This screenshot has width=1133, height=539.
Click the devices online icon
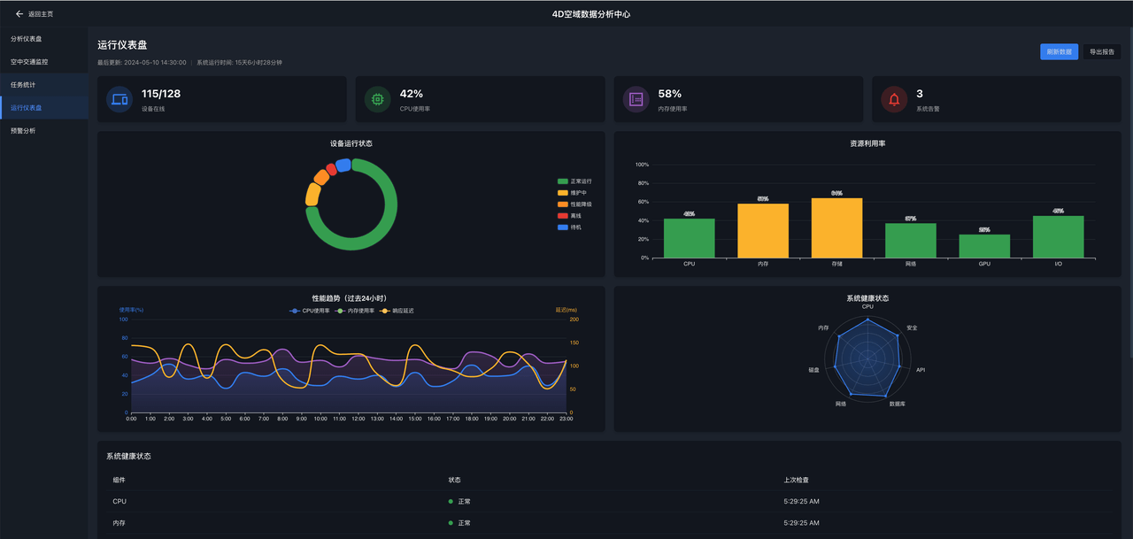(119, 99)
